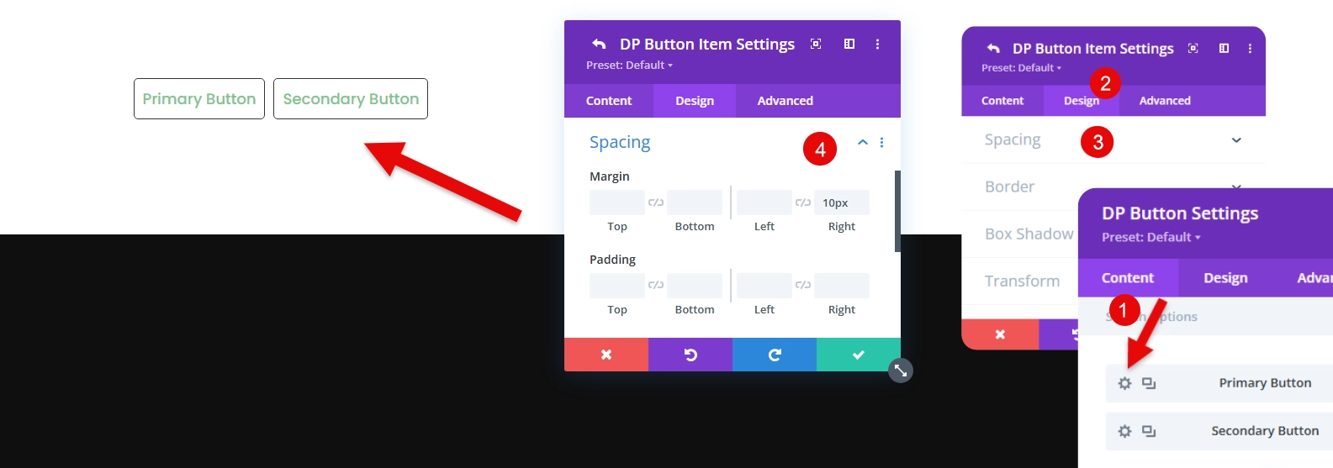Open Advanced tab in center settings panel
The height and width of the screenshot is (468, 1333).
coord(786,101)
